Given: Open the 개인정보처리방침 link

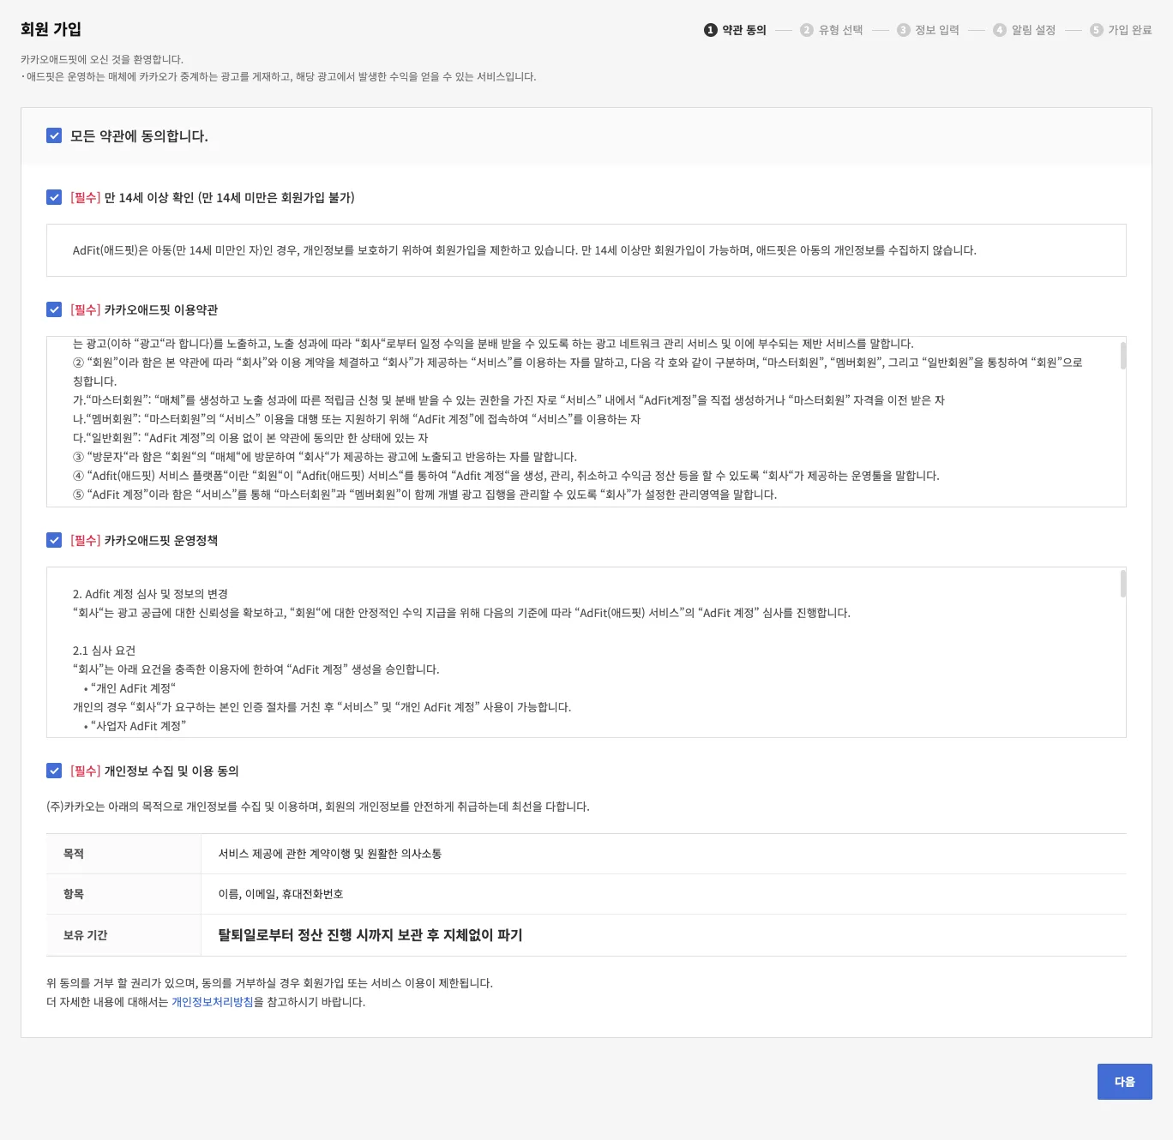Looking at the screenshot, I should [213, 1002].
